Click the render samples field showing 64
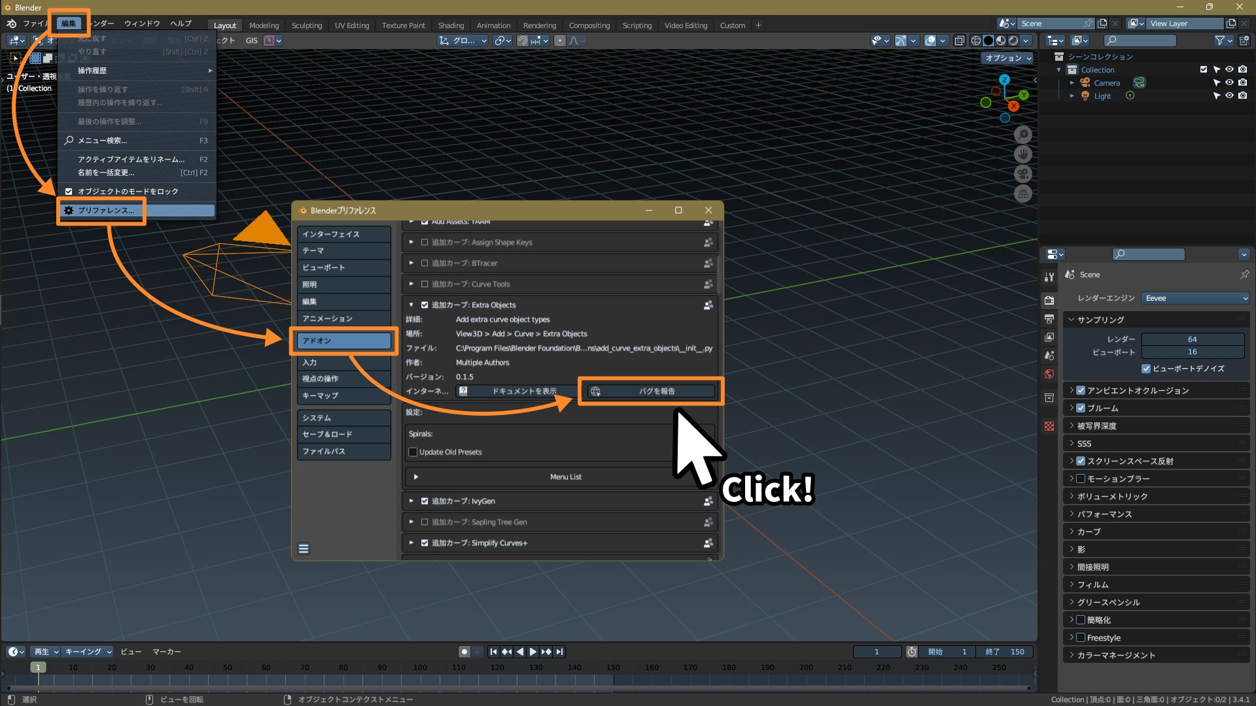 (1192, 339)
